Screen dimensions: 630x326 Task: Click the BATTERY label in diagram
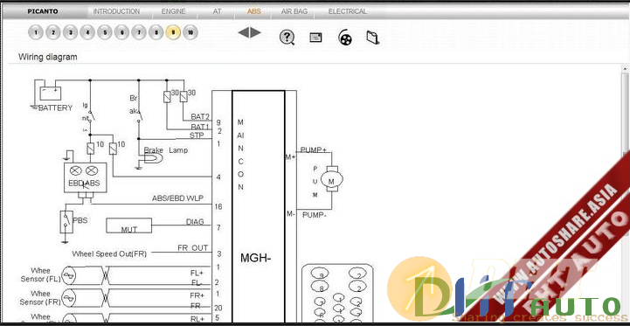pyautogui.click(x=55, y=108)
